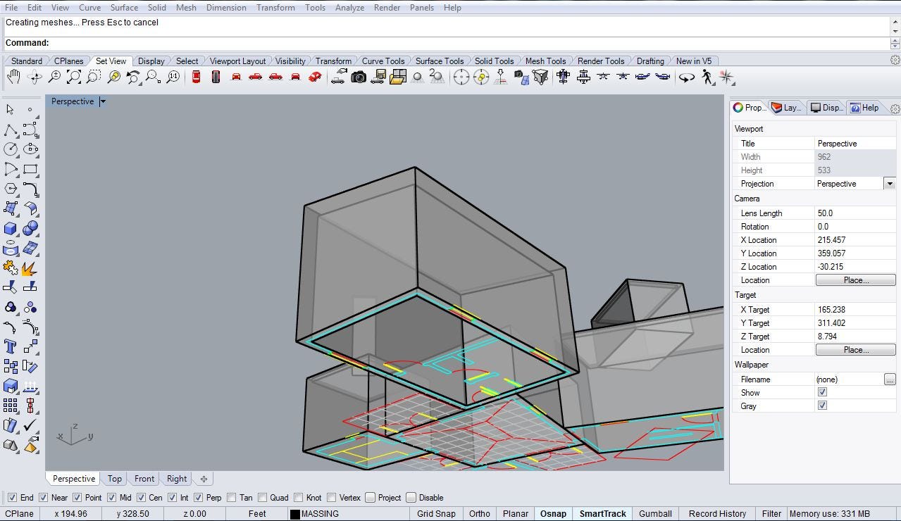Screen dimensions: 901x521
Task: Activate the Zoom extents tool
Action: tap(73, 77)
